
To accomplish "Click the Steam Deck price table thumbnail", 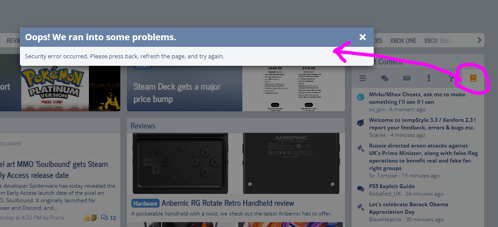I will (294, 88).
